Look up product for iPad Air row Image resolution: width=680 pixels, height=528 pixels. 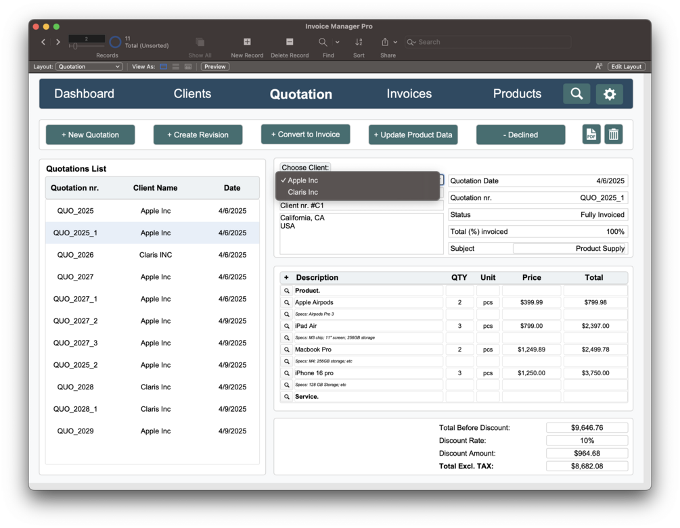pyautogui.click(x=287, y=326)
